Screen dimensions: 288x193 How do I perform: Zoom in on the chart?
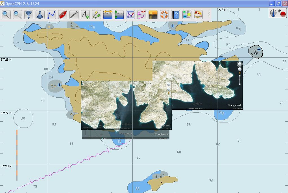click(x=6, y=15)
